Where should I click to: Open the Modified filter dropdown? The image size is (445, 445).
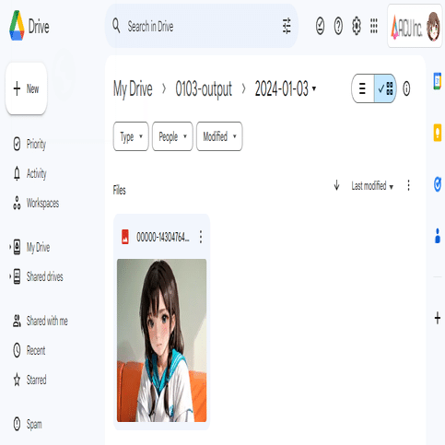pyautogui.click(x=219, y=136)
